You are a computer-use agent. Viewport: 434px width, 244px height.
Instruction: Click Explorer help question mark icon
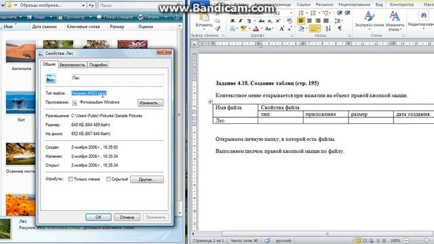pos(176,17)
